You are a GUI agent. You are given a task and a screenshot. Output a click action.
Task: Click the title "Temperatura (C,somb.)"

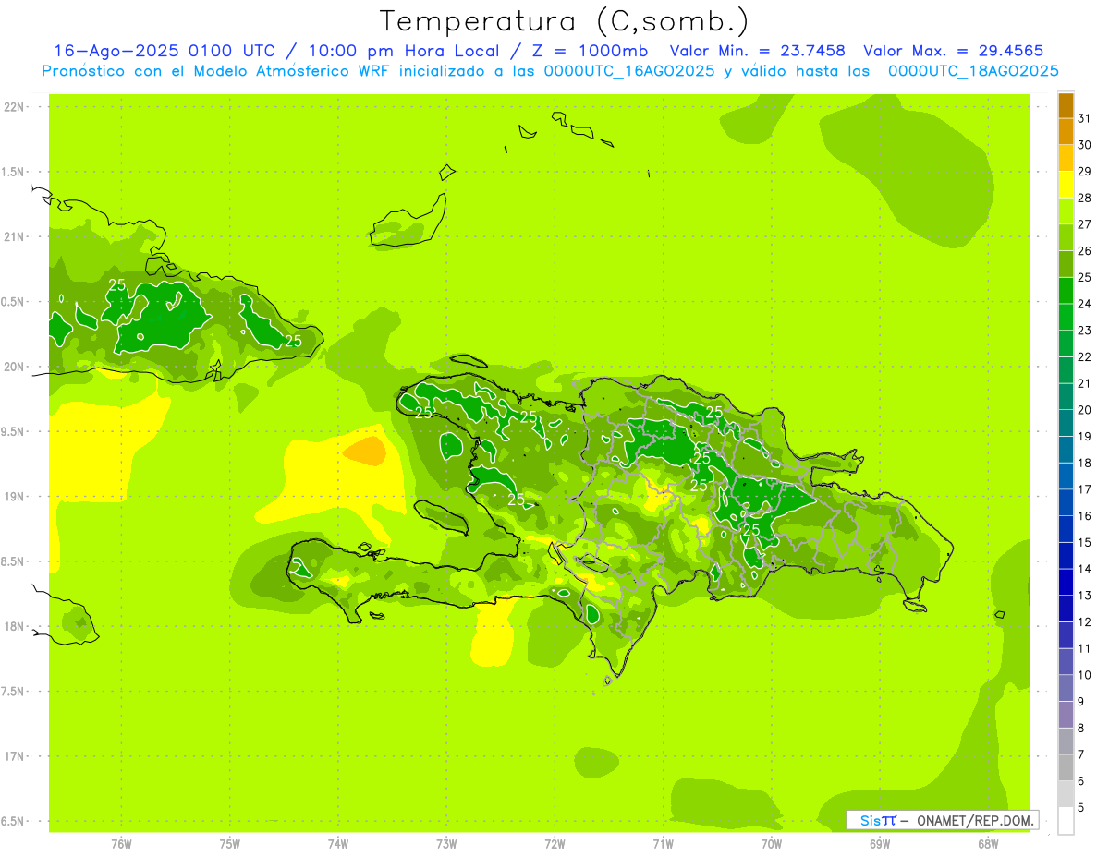565,21
